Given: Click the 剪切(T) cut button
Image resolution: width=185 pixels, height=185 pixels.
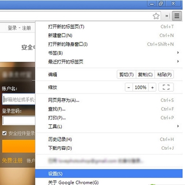Looking at the screenshot, I should tap(126, 75).
